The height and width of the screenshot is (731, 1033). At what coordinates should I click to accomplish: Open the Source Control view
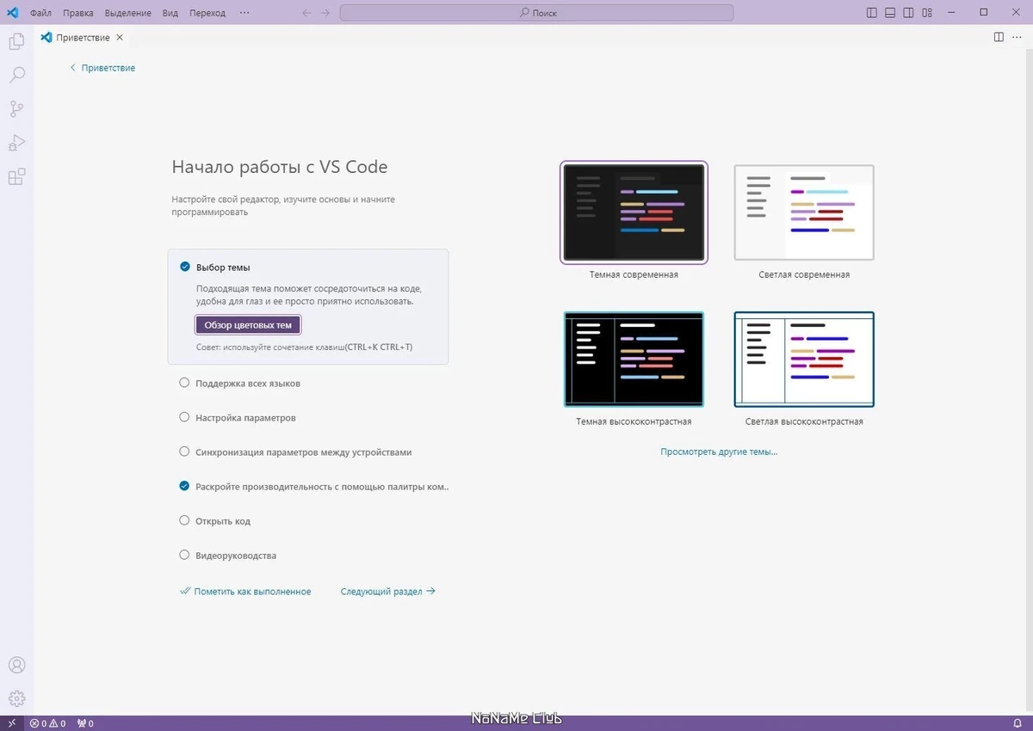point(16,109)
